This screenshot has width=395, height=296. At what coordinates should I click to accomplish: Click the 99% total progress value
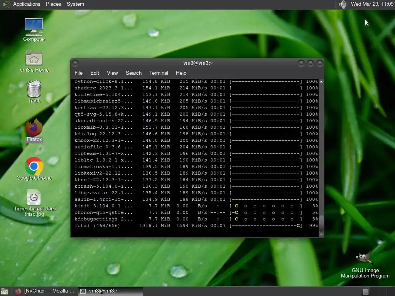tap(314, 225)
